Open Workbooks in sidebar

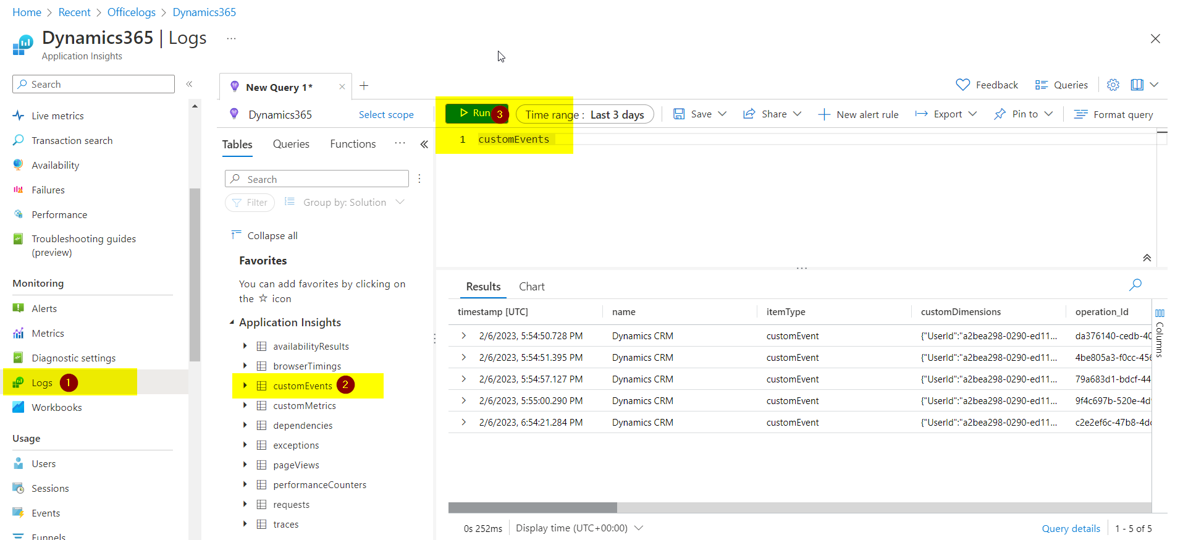56,407
